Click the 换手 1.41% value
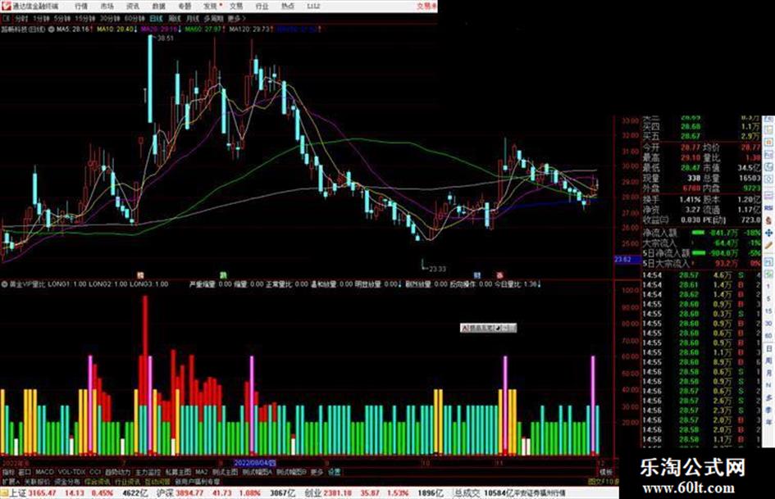 click(x=690, y=200)
